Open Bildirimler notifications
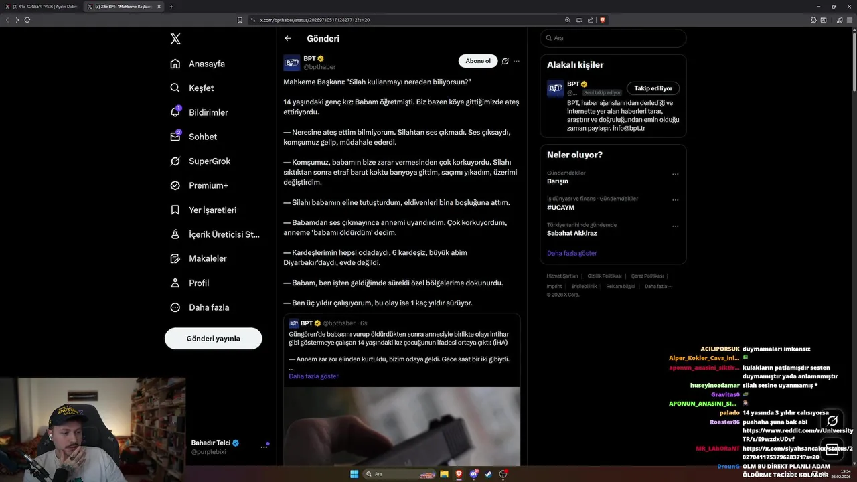857x482 pixels. pyautogui.click(x=199, y=112)
